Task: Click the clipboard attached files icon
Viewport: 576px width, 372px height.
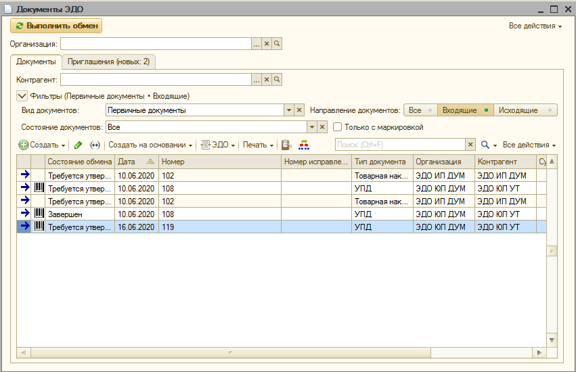Action: (286, 145)
